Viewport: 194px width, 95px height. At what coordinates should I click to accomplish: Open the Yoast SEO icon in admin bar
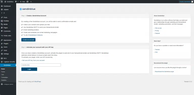[28, 2]
